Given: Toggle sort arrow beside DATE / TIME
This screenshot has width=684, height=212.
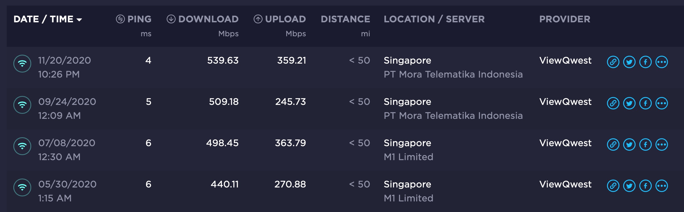Looking at the screenshot, I should pos(79,20).
